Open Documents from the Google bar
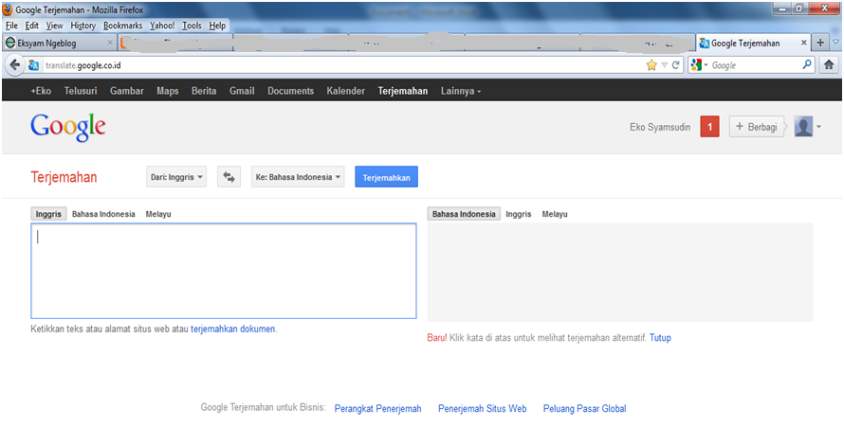Image resolution: width=844 pixels, height=427 pixels. pos(291,91)
